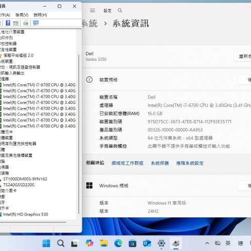This screenshot has height=251, width=251.
Task: Open the hamburger navigation menu in Settings
Action: coord(92,11)
